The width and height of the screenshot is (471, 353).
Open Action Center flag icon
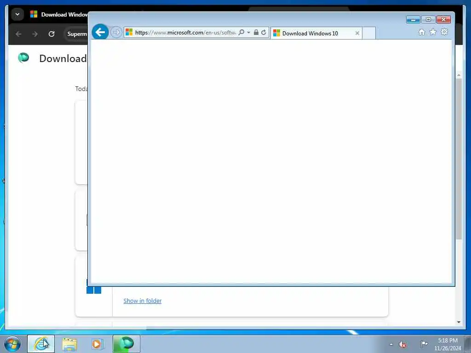click(424, 344)
